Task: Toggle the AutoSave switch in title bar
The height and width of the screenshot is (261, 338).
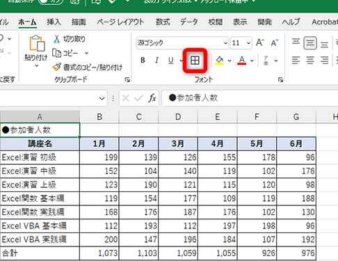Action: coord(51,1)
